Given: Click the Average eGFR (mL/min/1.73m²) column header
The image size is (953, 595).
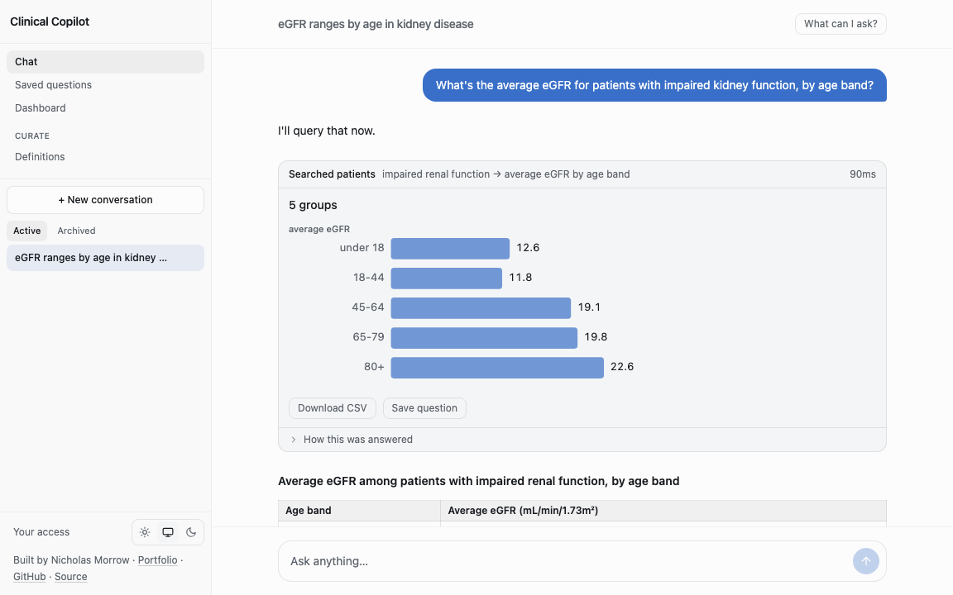Looking at the screenshot, I should coord(663,511).
